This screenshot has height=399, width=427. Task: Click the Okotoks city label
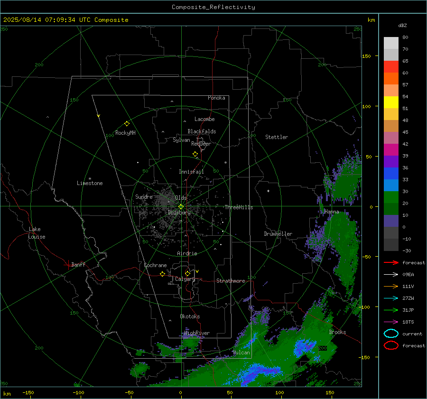pos(190,316)
